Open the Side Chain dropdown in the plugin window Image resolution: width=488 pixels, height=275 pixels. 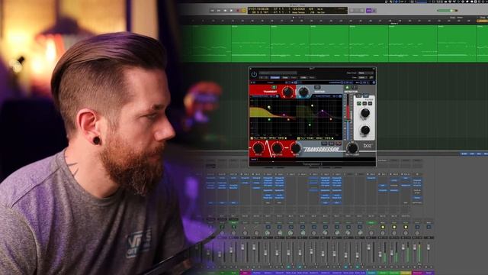coord(365,73)
